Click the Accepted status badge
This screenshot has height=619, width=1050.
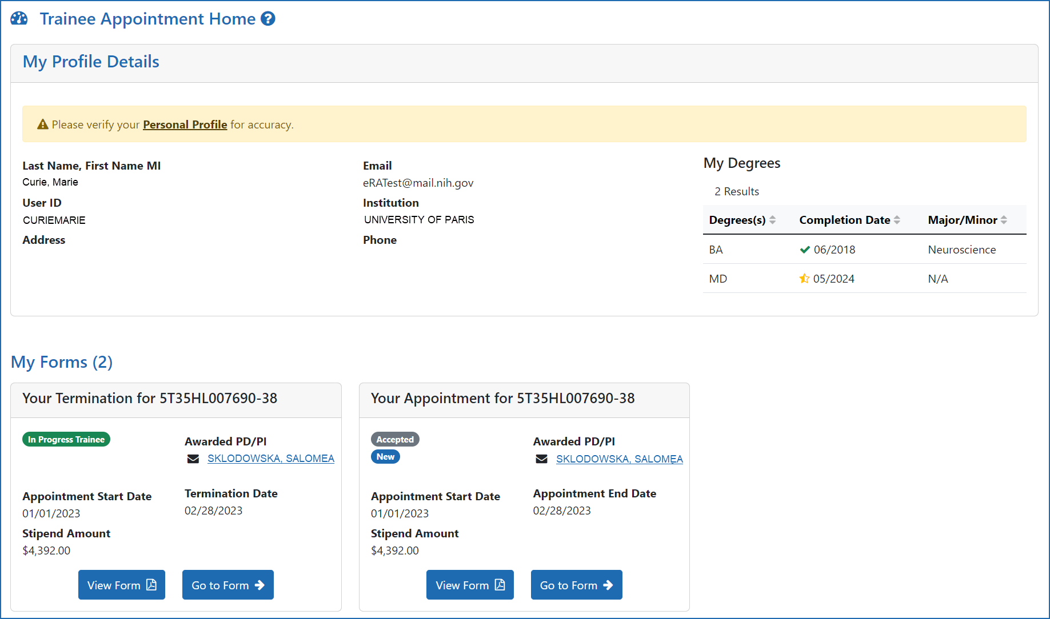tap(395, 439)
